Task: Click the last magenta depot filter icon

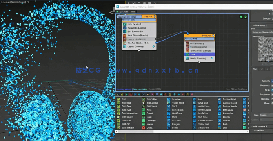Action: (192, 95)
